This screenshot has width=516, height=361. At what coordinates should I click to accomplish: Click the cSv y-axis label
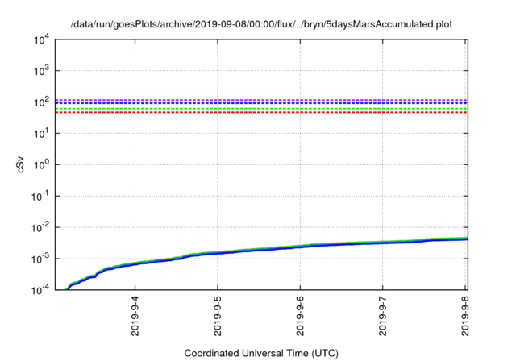point(20,165)
